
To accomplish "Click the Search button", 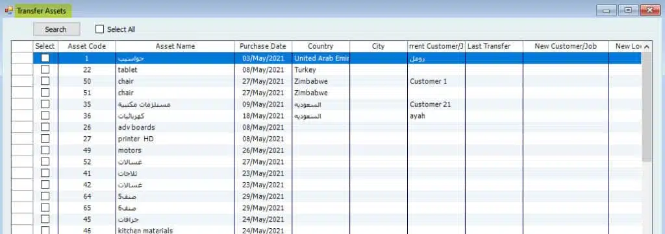I will (56, 29).
